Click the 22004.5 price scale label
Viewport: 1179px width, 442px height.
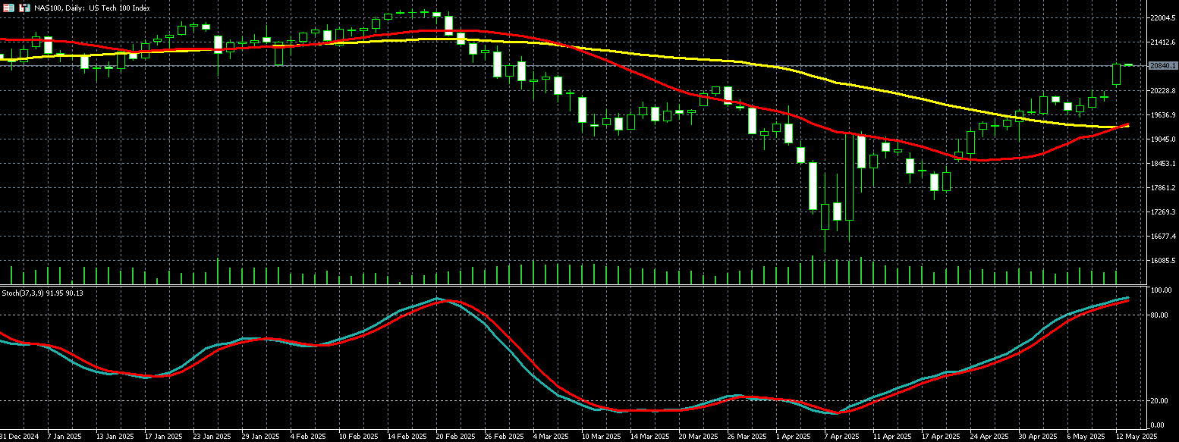(1162, 17)
